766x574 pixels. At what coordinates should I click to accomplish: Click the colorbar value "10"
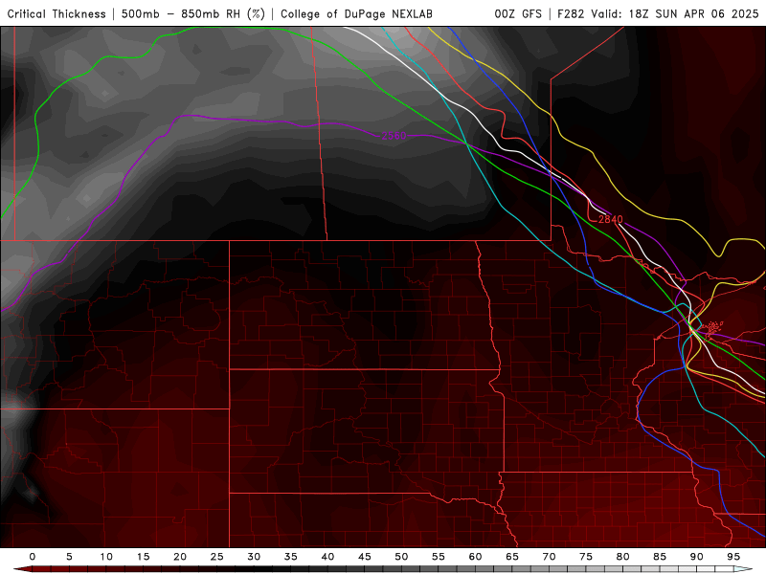(106, 557)
